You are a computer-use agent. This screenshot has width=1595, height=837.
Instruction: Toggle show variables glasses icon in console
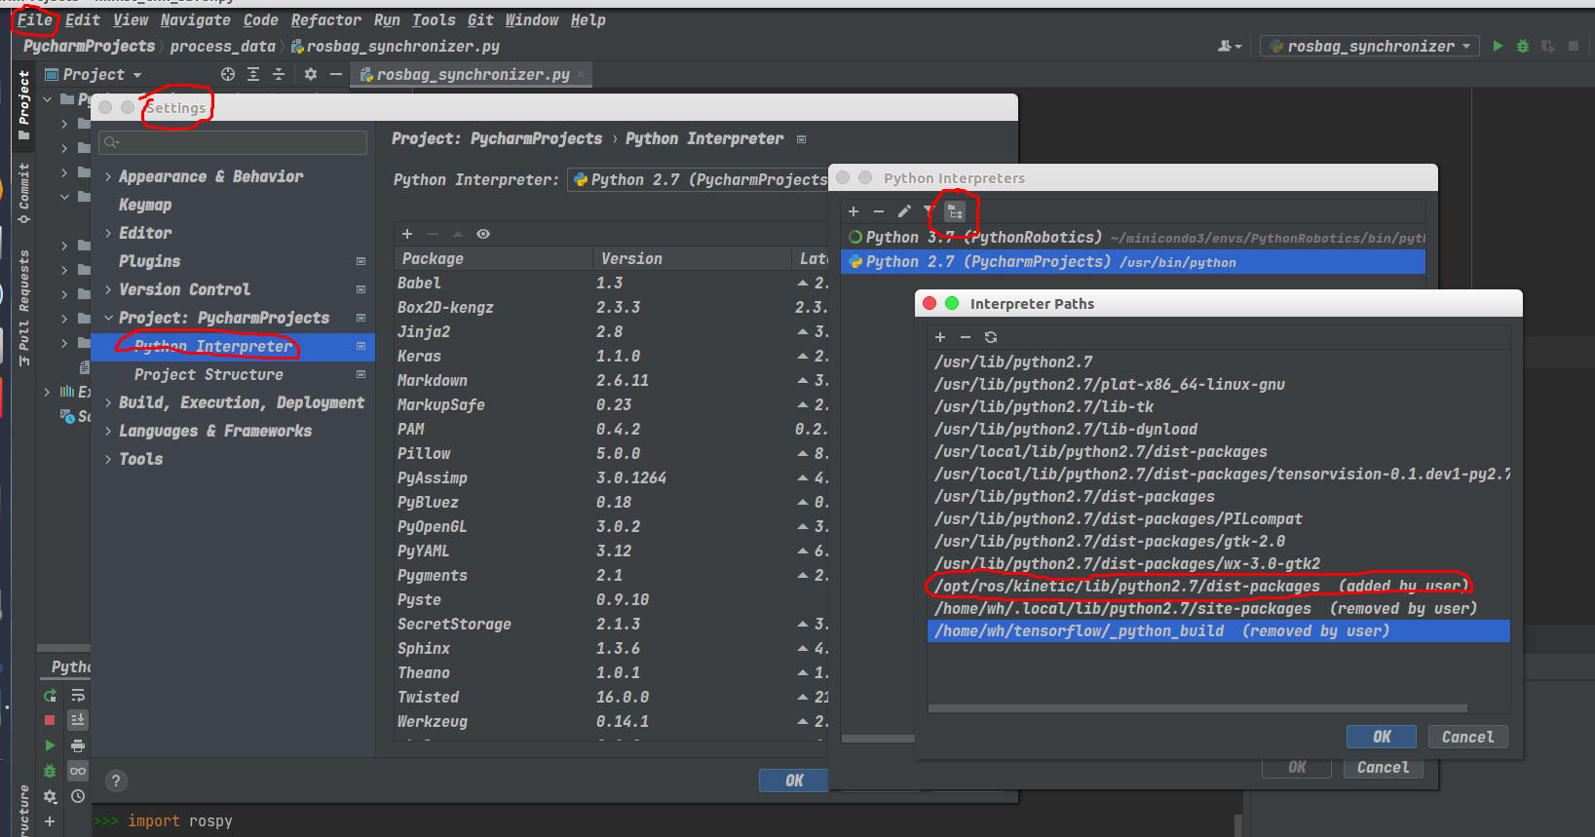click(78, 771)
